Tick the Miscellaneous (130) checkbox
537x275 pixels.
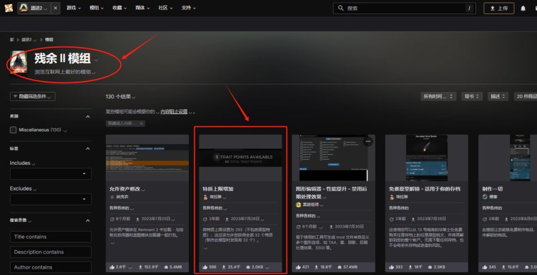click(13, 130)
